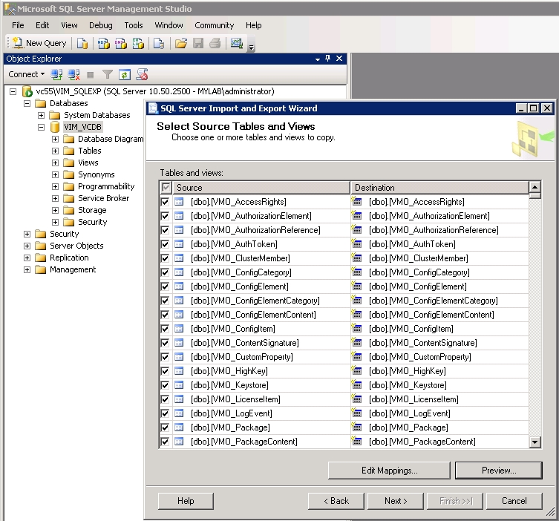Image resolution: width=559 pixels, height=521 pixels.
Task: Click Disconnect icon in Object Explorer
Action: (x=73, y=74)
